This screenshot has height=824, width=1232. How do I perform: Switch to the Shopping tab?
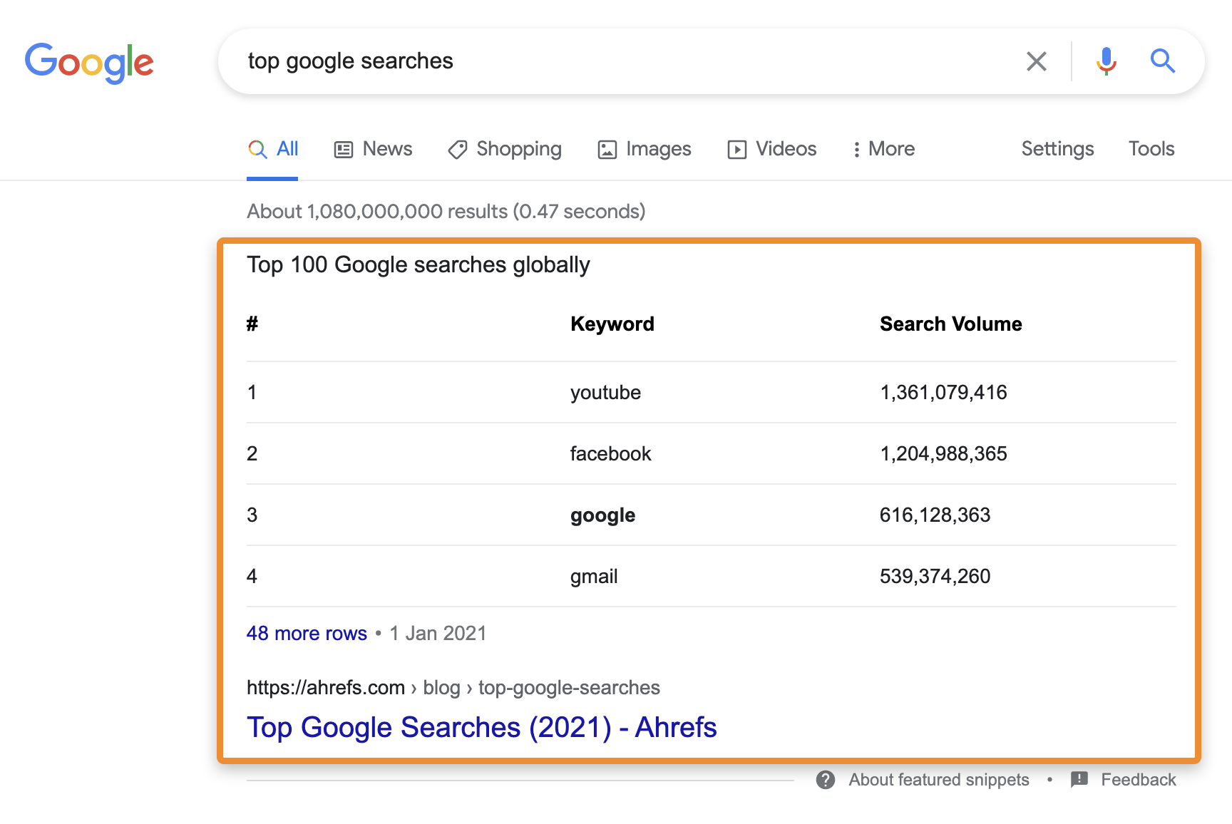(518, 149)
